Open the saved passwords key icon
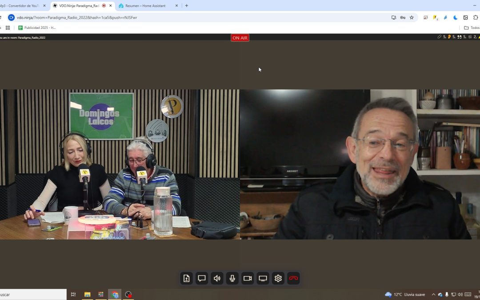The width and height of the screenshot is (480, 300). coord(403,17)
